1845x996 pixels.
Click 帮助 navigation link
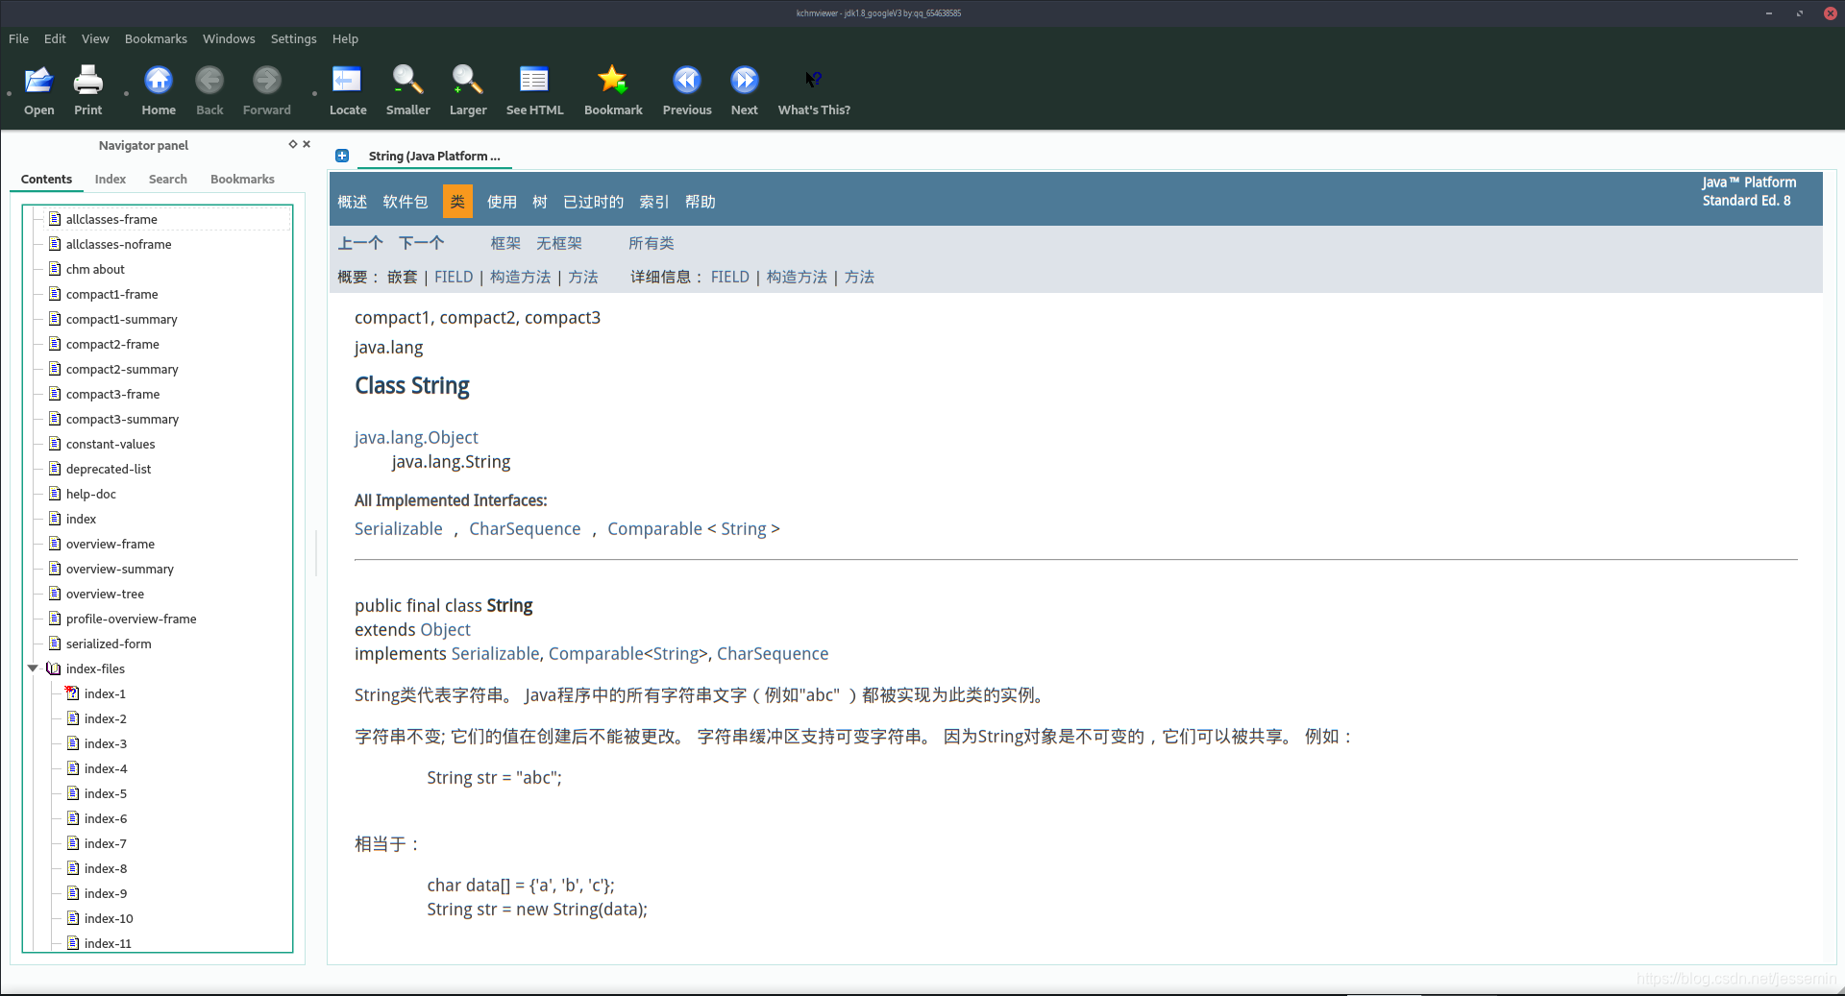[701, 202]
